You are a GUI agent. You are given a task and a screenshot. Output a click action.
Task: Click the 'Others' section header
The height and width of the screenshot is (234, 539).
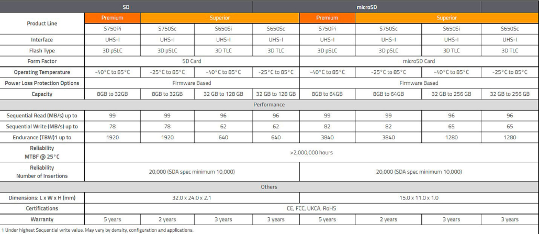(269, 187)
